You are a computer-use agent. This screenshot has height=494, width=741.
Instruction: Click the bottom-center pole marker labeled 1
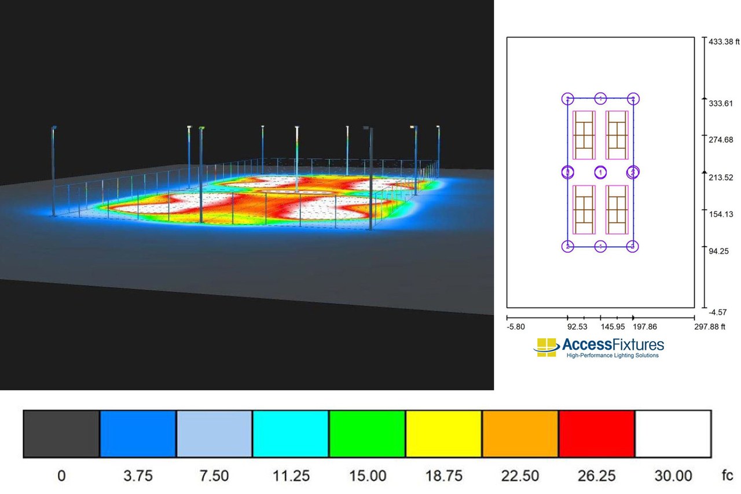pos(600,246)
